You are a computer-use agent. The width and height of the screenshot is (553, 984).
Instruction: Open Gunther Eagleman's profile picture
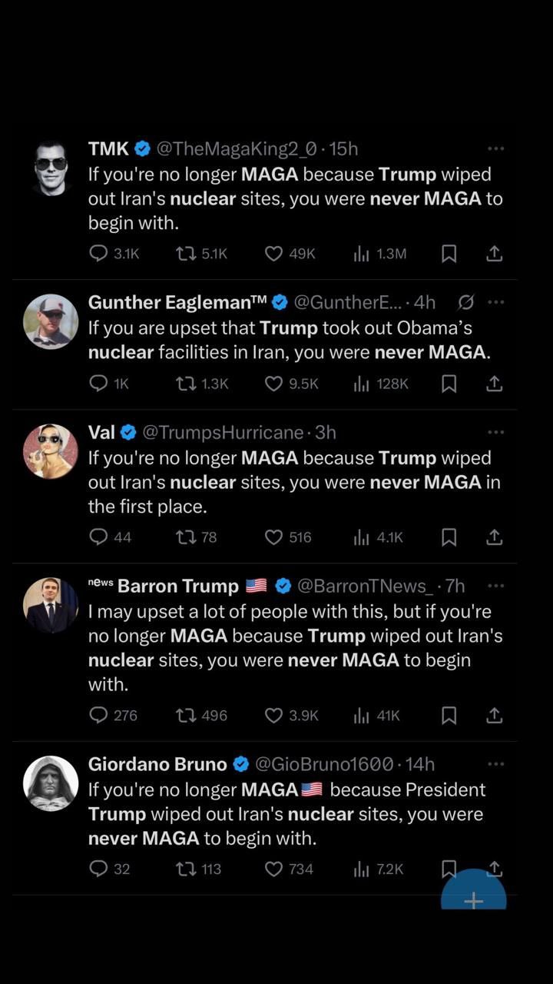pyautogui.click(x=51, y=321)
